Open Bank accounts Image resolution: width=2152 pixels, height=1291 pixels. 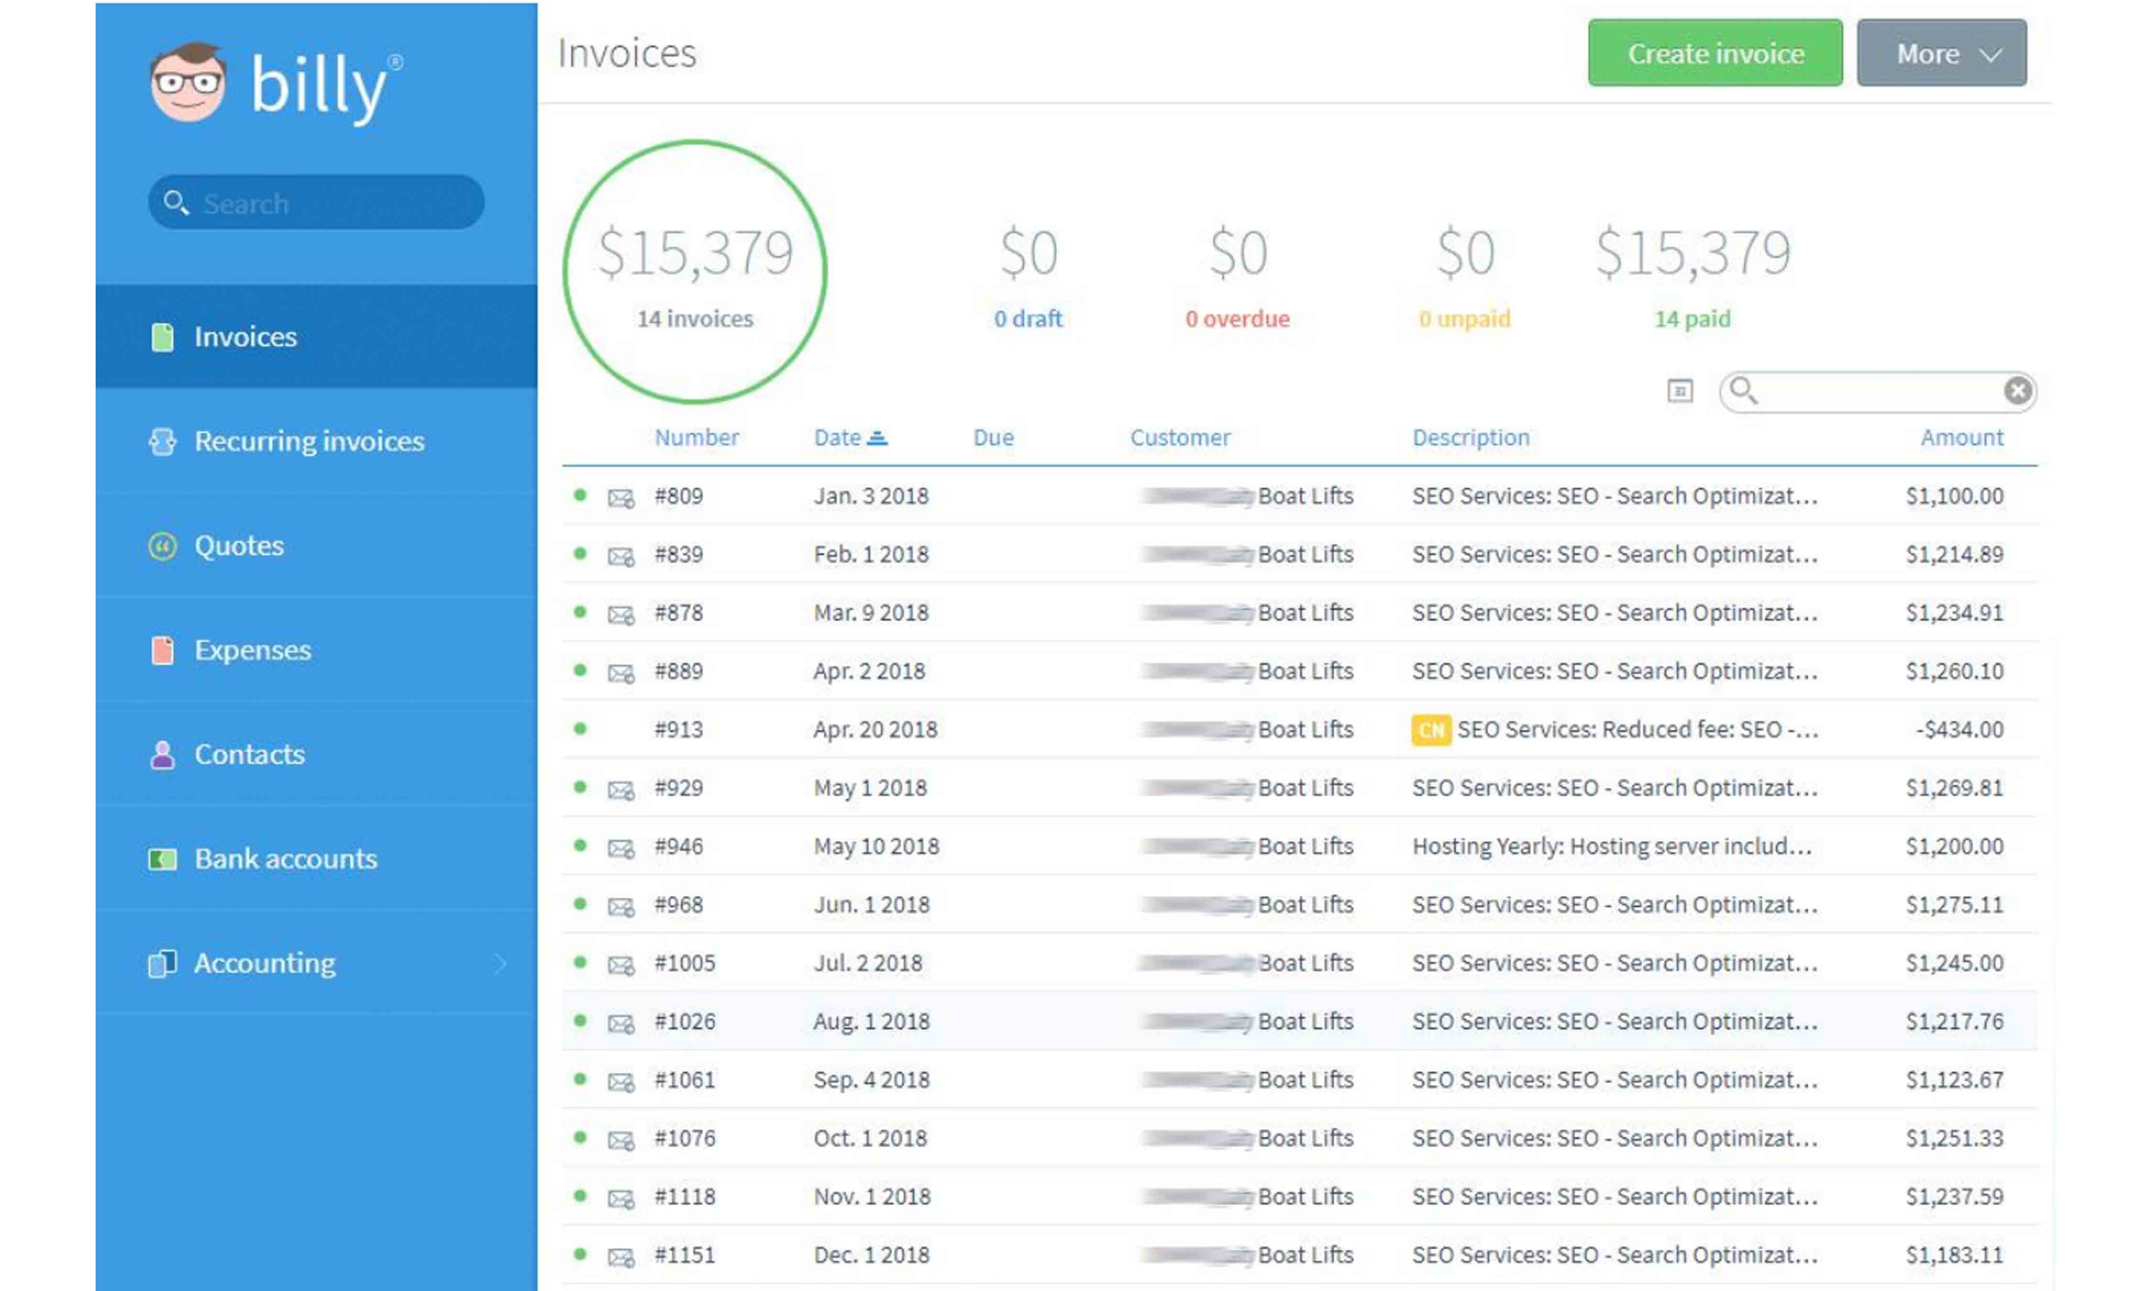pos(316,860)
